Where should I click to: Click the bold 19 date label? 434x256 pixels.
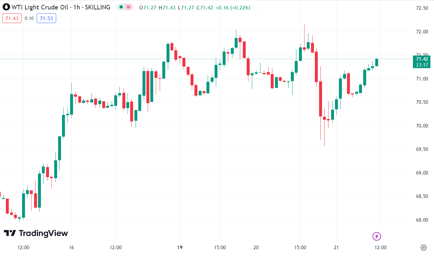tap(180, 248)
